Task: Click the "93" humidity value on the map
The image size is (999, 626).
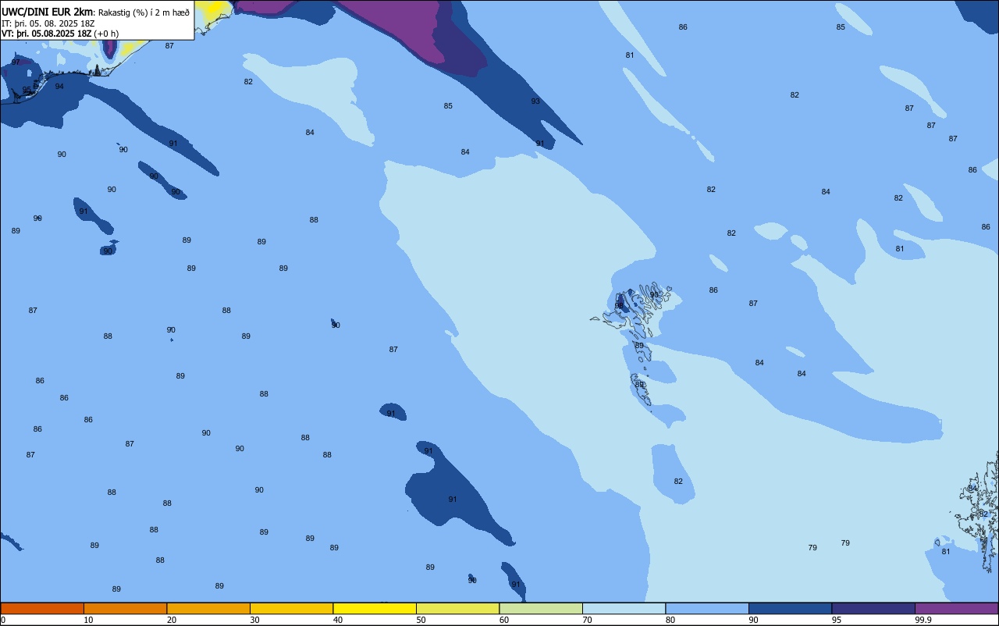Action: click(535, 101)
